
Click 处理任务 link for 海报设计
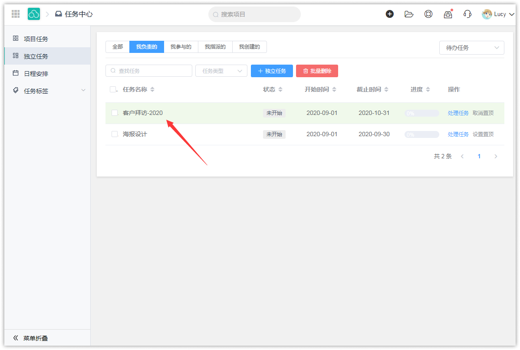[x=458, y=134]
